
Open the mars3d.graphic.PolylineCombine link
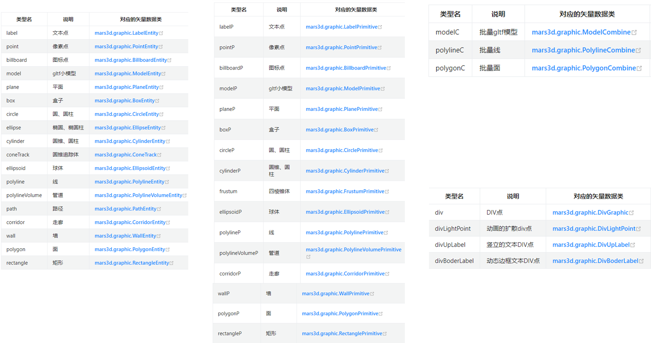coord(583,50)
